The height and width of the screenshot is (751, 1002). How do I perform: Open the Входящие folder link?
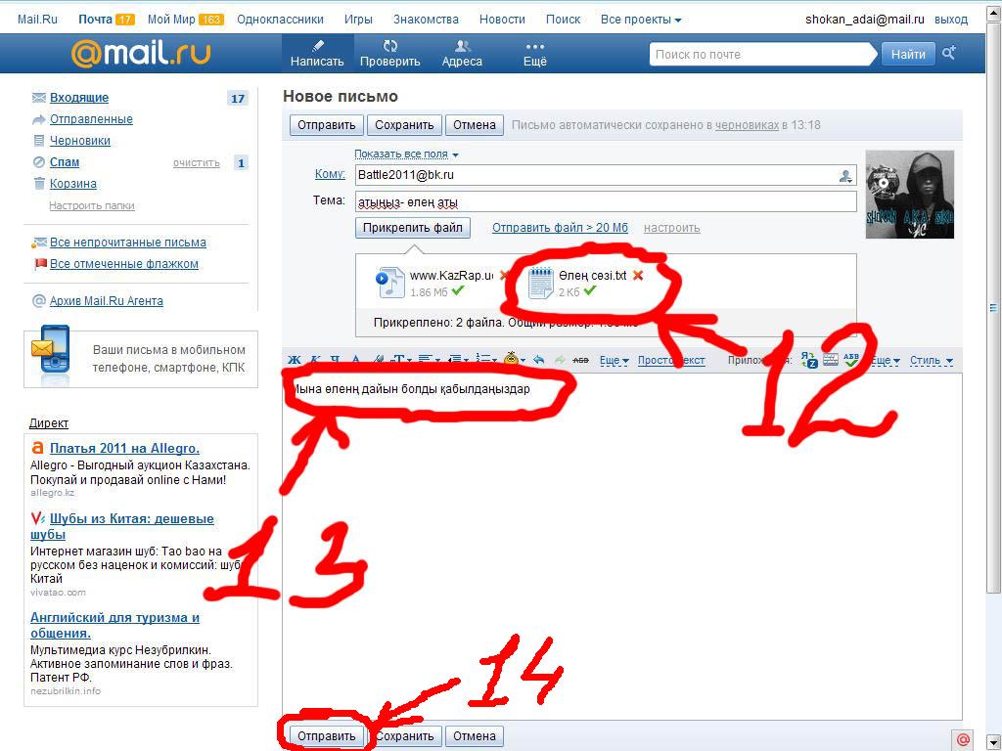click(79, 98)
